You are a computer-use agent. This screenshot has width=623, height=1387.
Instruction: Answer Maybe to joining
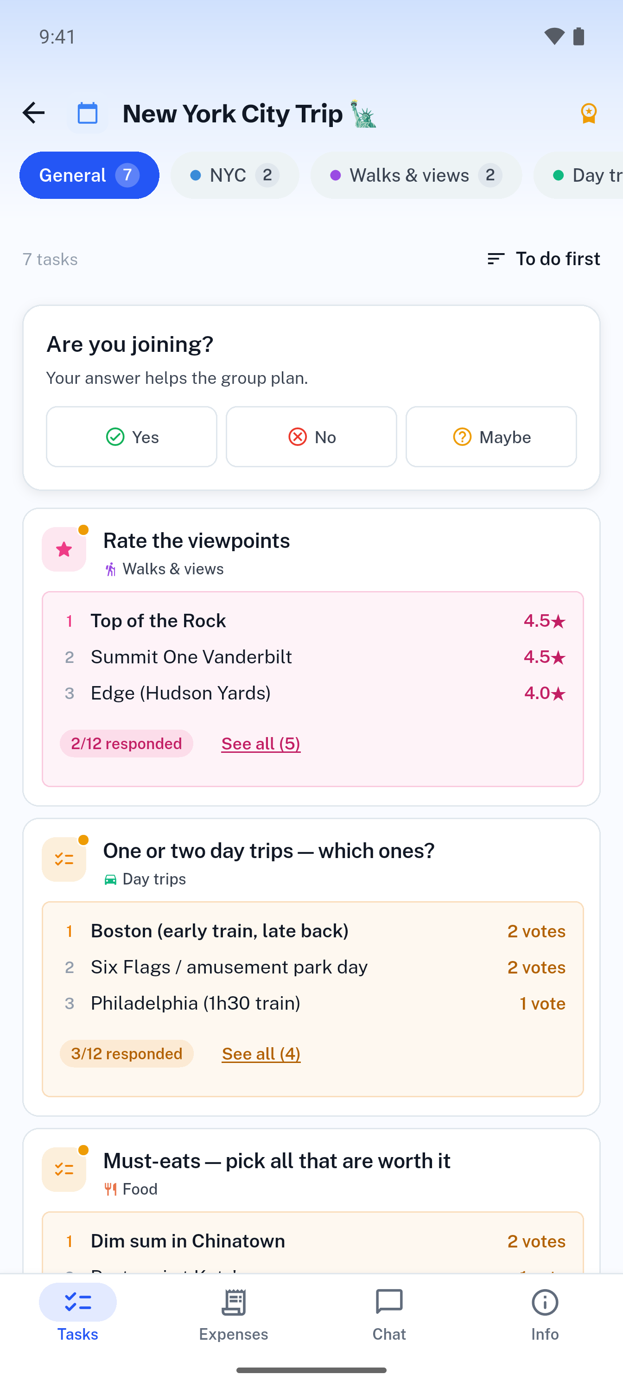[491, 437]
